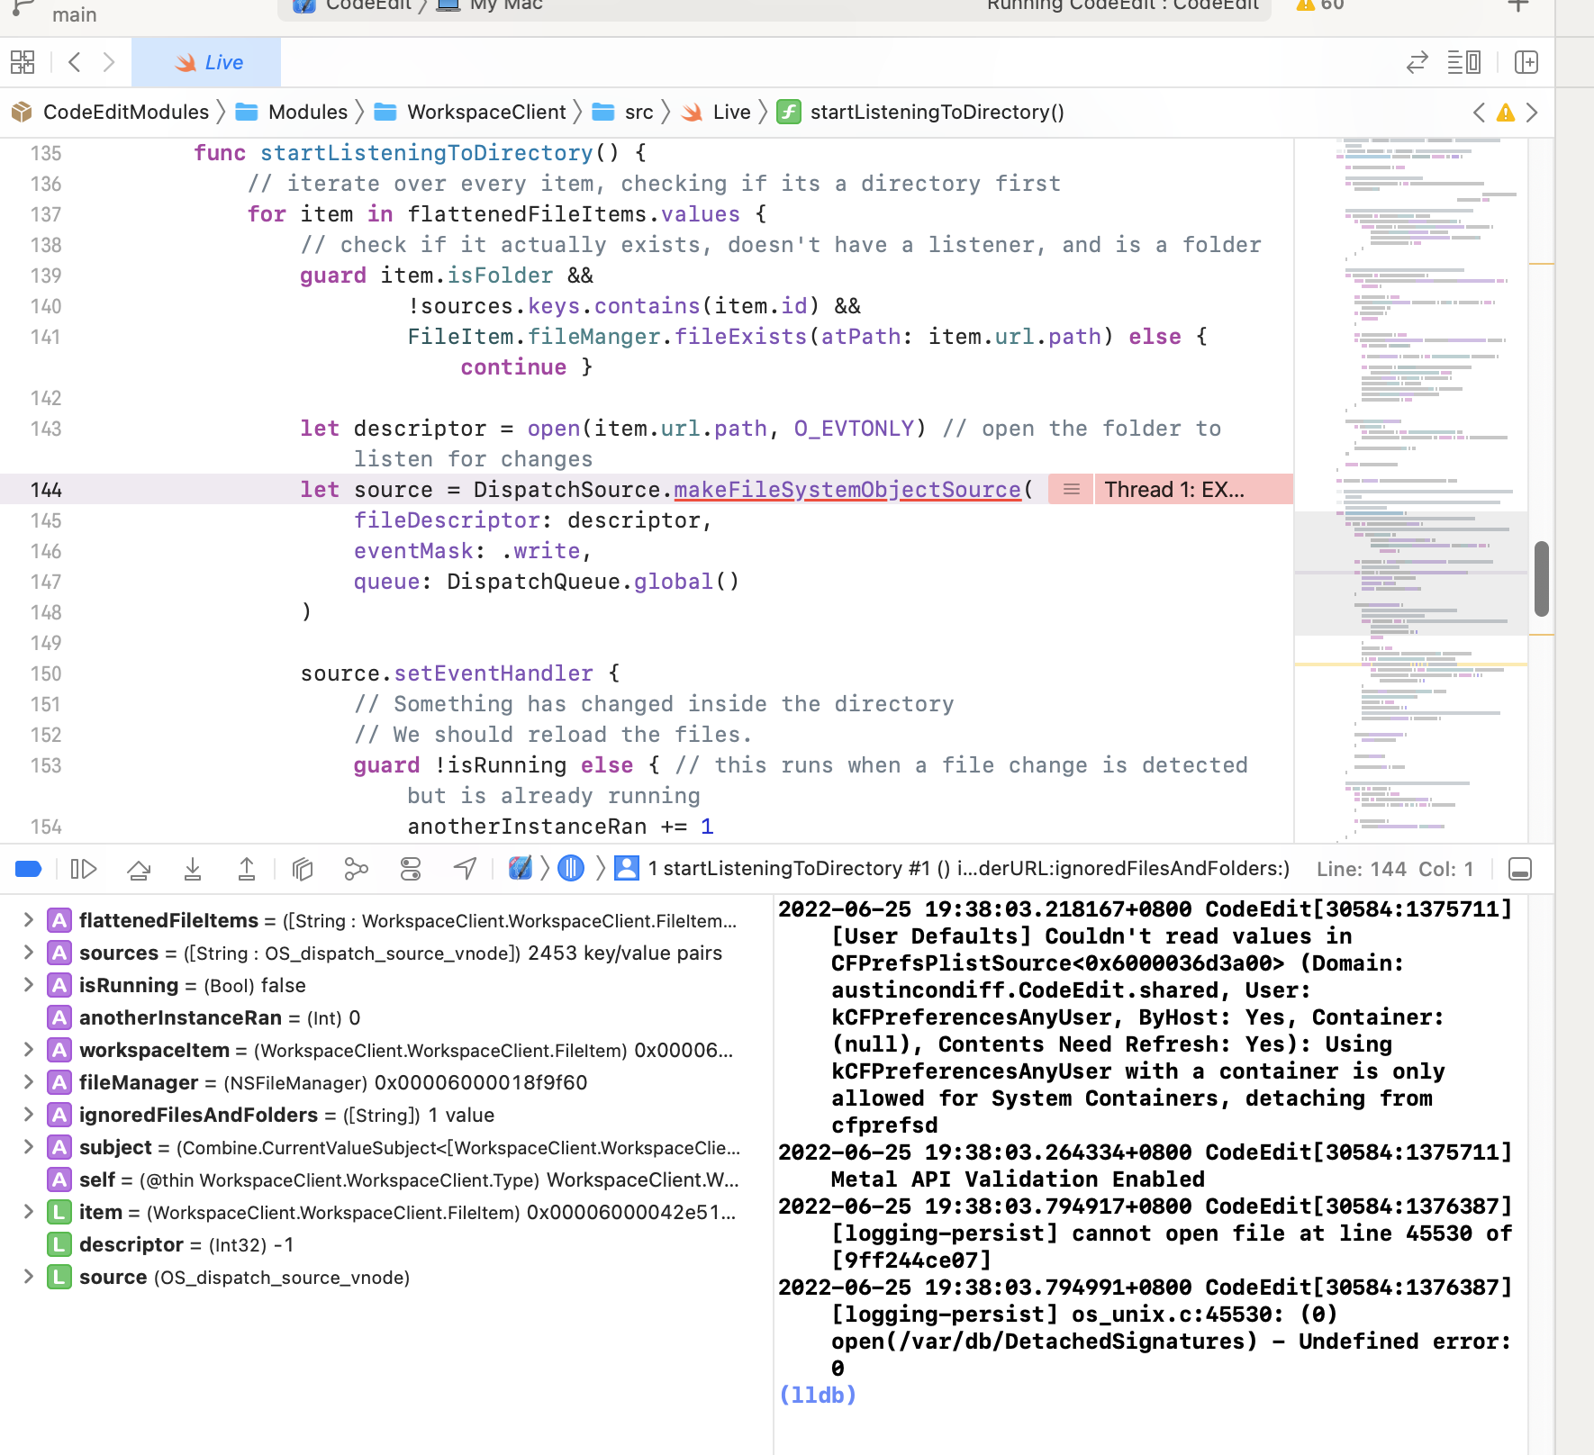1594x1455 pixels.
Task: Click the (lldb) console prompt
Action: point(818,1395)
